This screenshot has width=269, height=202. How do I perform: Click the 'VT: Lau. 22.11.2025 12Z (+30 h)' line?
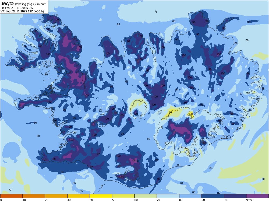(22, 11)
